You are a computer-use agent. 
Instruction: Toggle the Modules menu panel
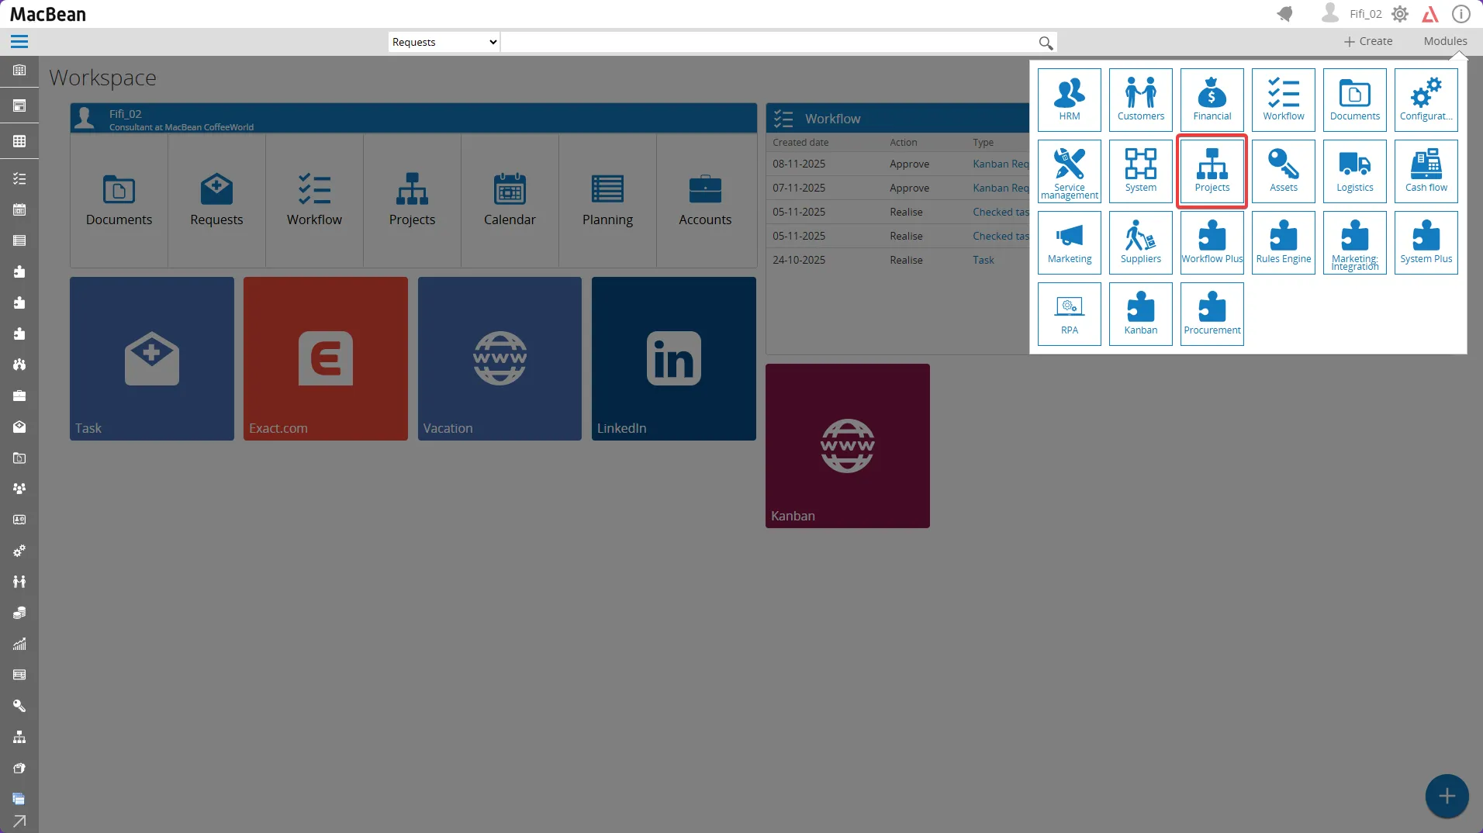1444,41
